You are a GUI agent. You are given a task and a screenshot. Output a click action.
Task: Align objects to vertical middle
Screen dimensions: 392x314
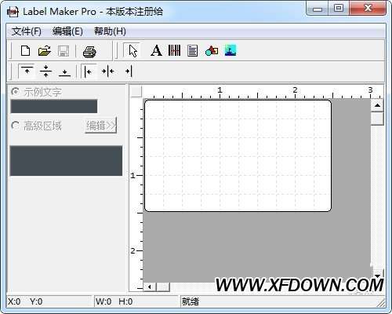(x=45, y=71)
